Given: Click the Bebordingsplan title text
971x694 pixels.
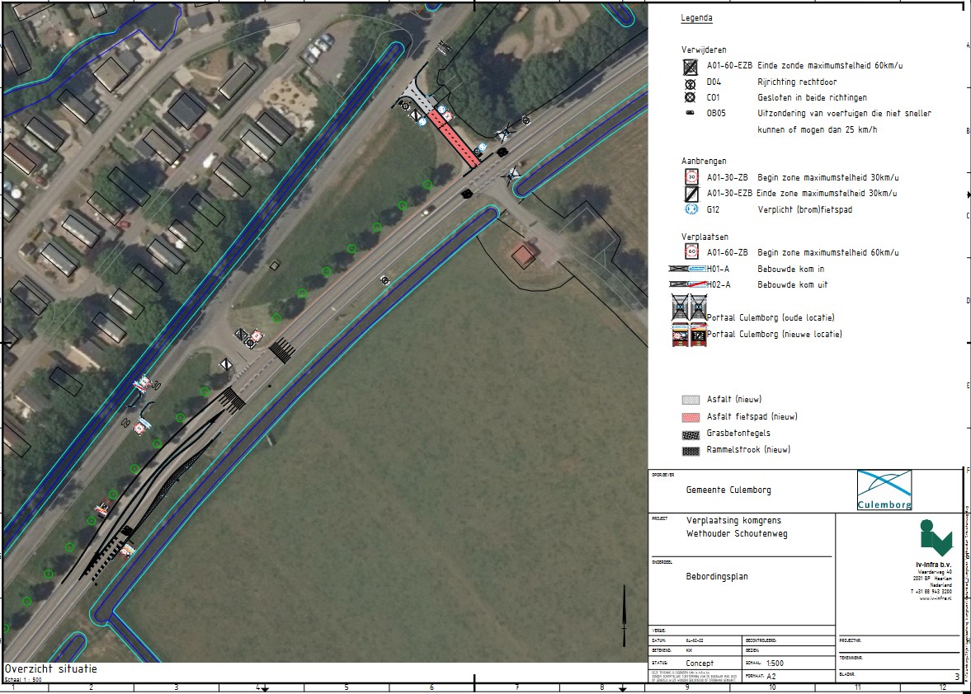Looking at the screenshot, I should (717, 577).
